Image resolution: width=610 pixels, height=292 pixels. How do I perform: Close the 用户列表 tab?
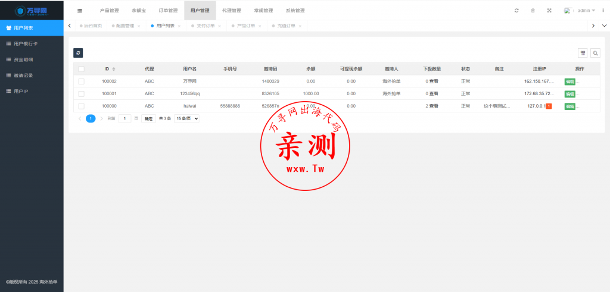click(x=179, y=26)
